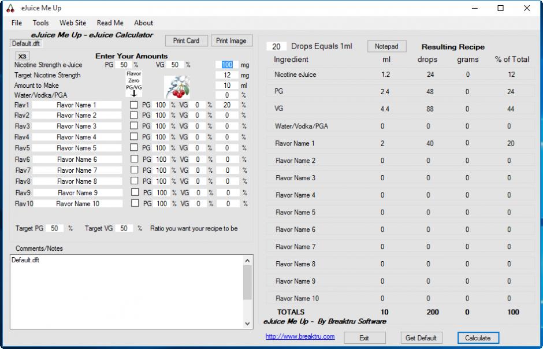Open the Tools menu

coord(41,23)
